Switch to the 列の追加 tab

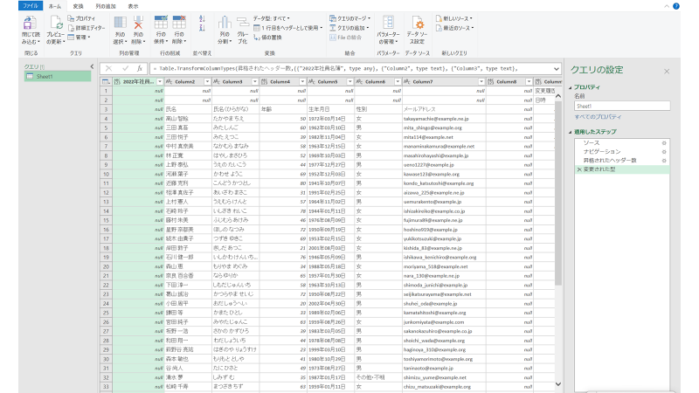(x=106, y=6)
